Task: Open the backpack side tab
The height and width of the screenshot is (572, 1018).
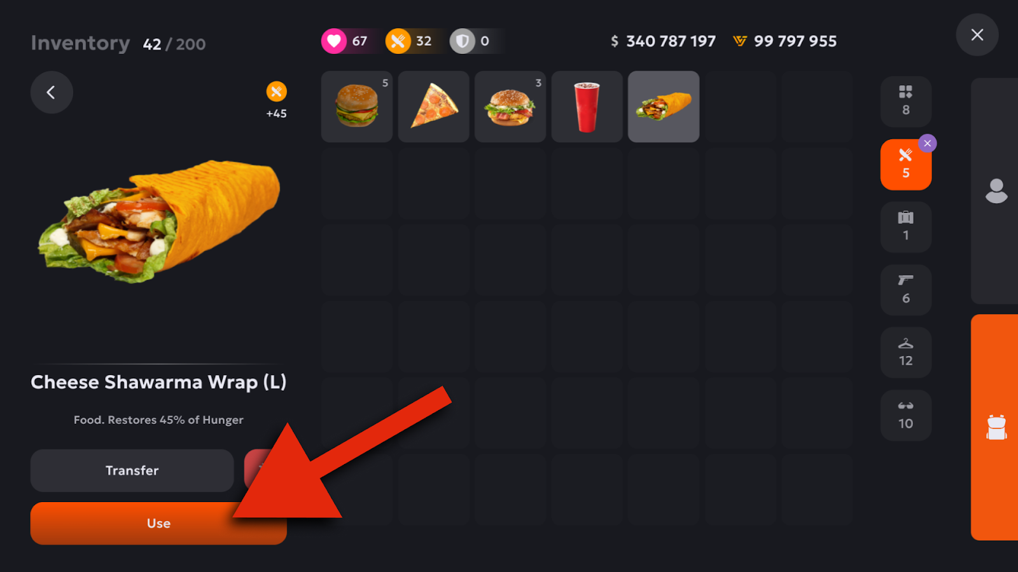Action: click(x=995, y=427)
